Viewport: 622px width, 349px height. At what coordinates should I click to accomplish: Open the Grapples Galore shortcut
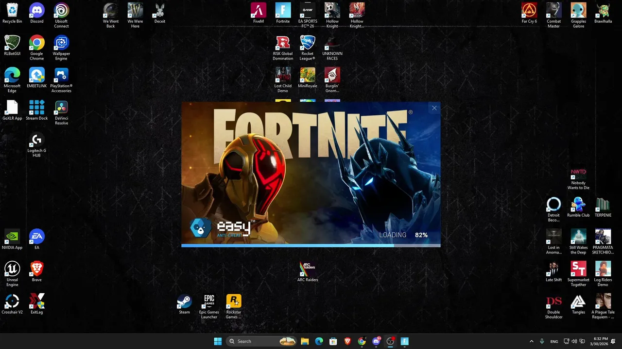[x=578, y=16]
